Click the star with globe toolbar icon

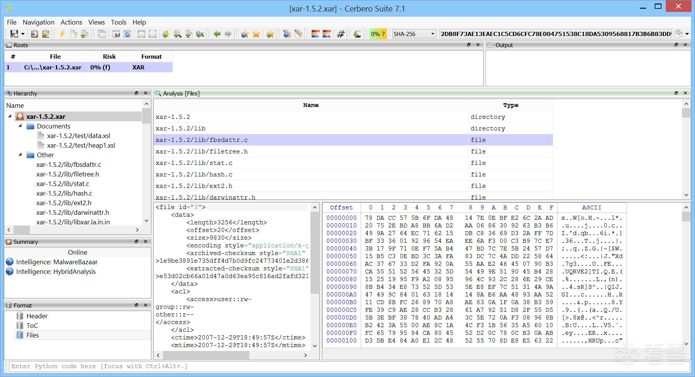(x=245, y=34)
